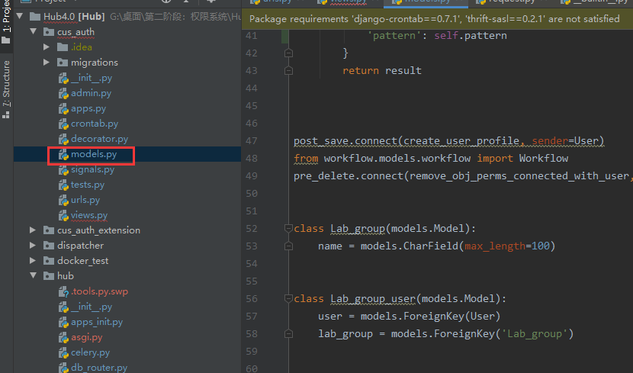Click the Python file icon beside signals.py
This screenshot has width=633, height=373.
(x=63, y=170)
